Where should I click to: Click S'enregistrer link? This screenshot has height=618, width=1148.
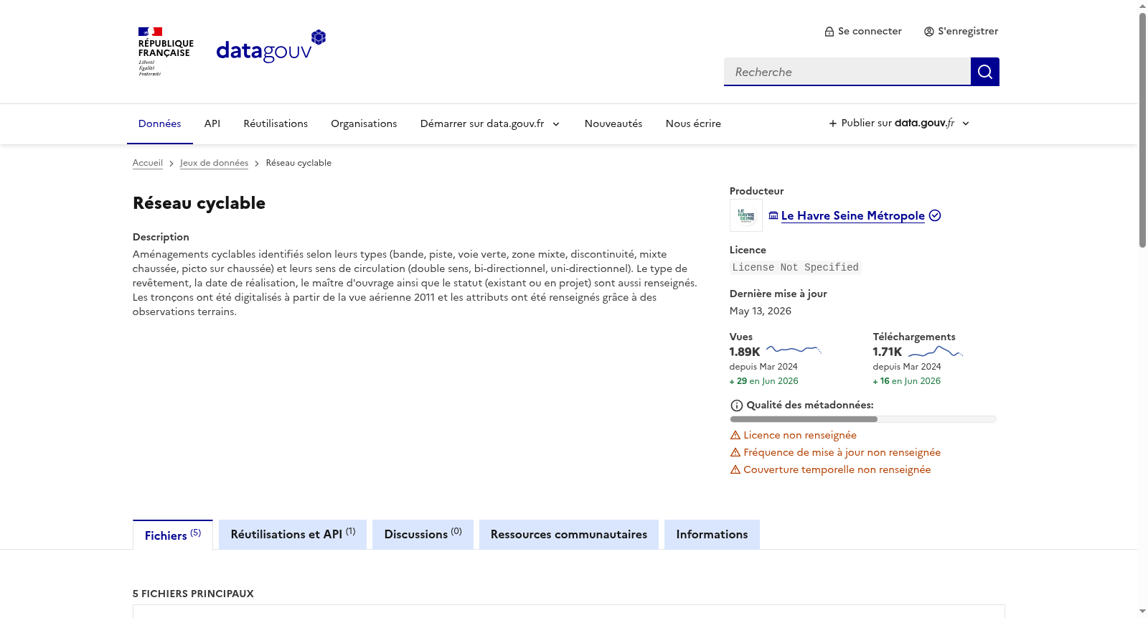(x=961, y=32)
